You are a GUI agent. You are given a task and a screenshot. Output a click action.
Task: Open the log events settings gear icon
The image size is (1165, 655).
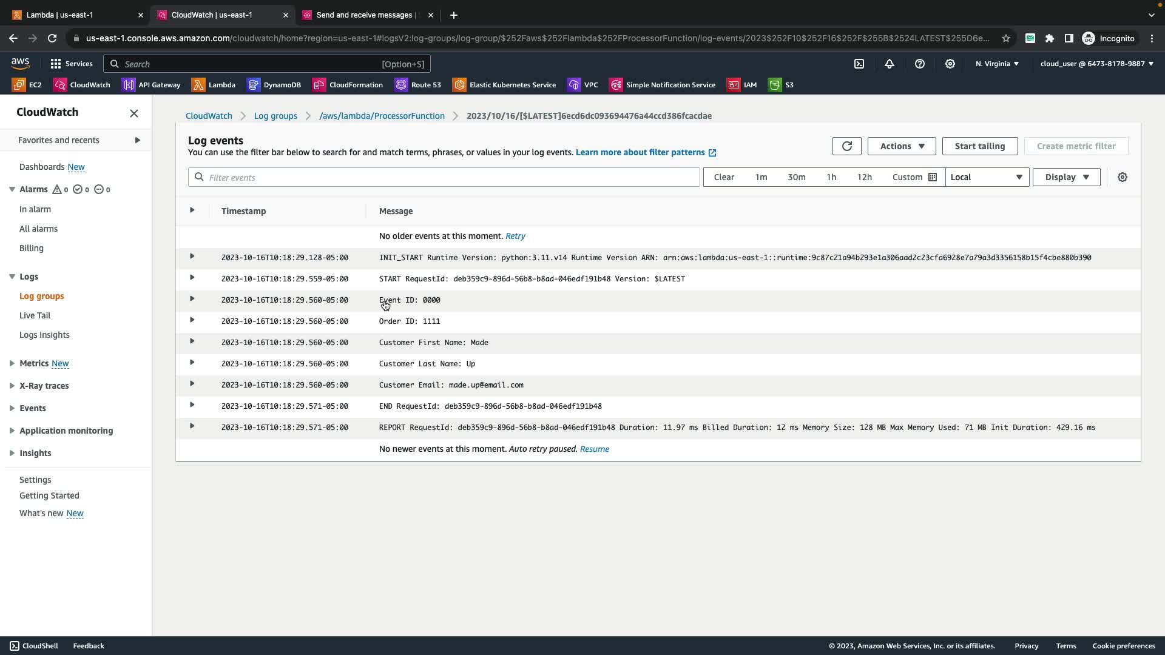click(x=1122, y=177)
